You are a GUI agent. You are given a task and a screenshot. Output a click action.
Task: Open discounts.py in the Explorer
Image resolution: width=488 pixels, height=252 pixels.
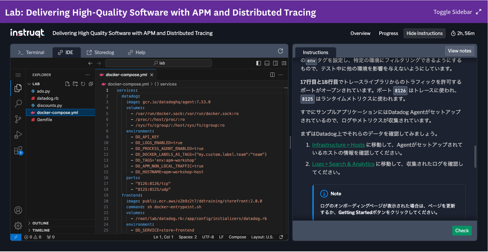60,106
